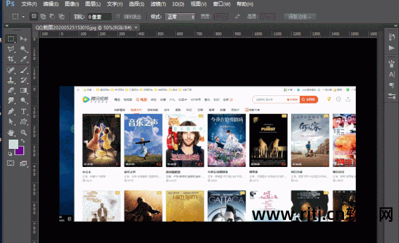
Task: Choose Intersect with Selection mode
Action: click(x=62, y=16)
